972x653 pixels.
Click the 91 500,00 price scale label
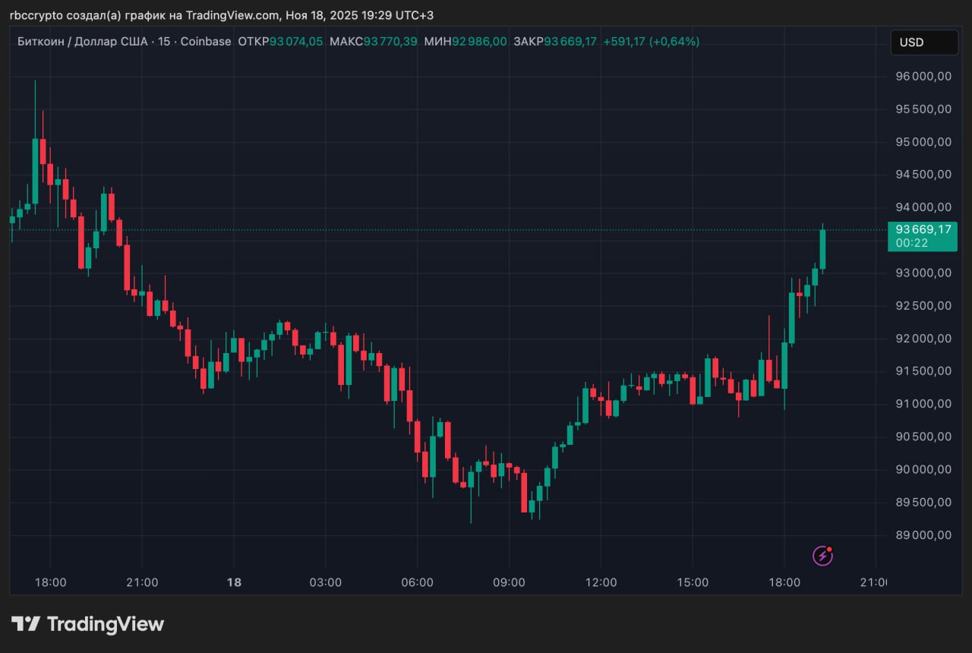tap(923, 371)
